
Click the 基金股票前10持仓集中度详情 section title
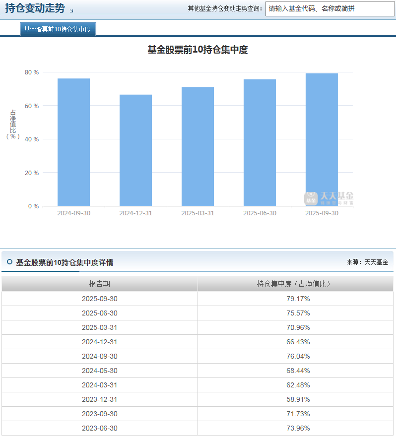coord(65,262)
